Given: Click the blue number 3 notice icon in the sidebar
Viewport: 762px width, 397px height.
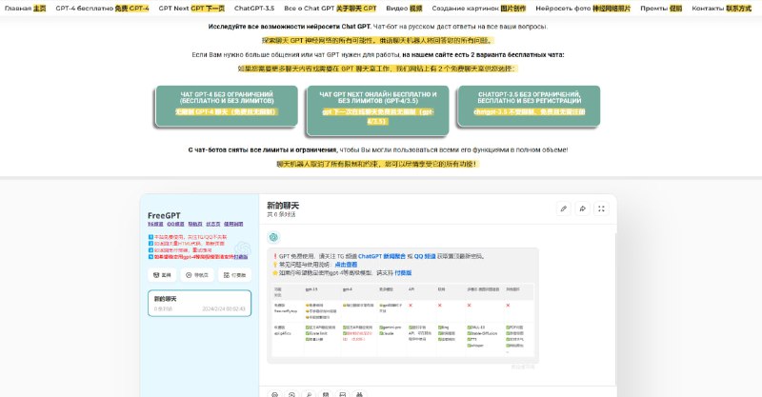Looking at the screenshot, I should click(x=150, y=250).
